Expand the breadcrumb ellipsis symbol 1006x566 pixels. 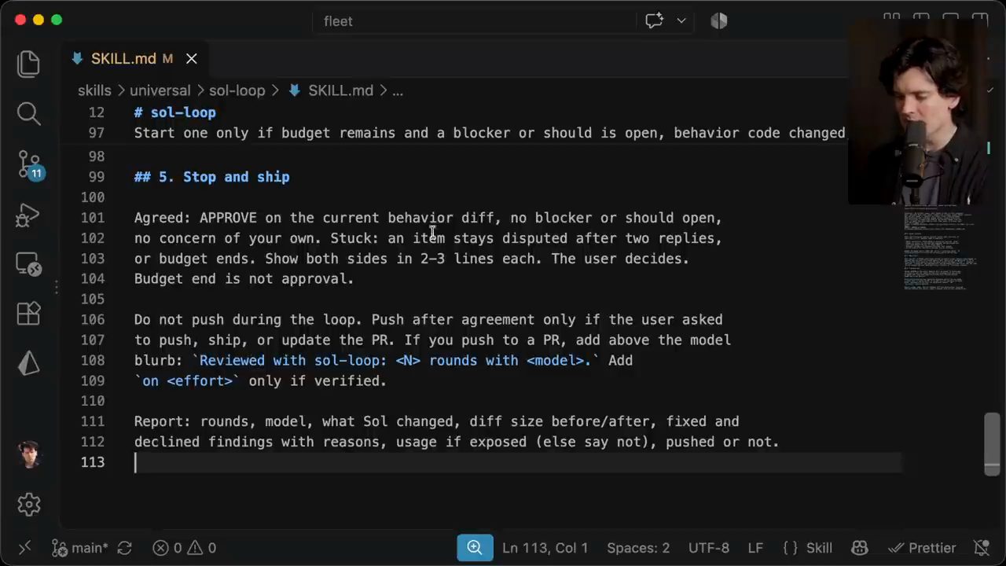click(398, 90)
